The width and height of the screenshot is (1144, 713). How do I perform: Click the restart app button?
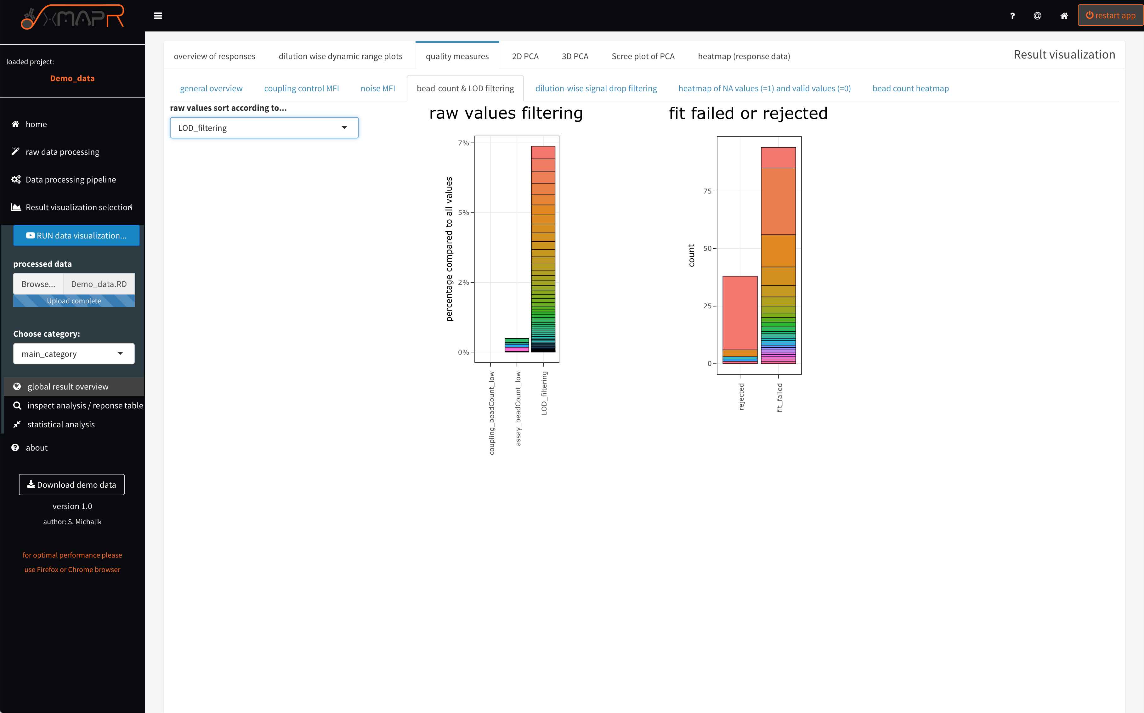[x=1110, y=14]
